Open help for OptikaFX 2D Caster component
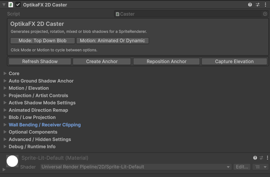The image size is (270, 177). tap(250, 5)
